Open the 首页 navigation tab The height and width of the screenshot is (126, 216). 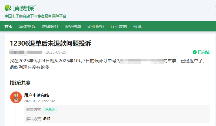pos(9,27)
